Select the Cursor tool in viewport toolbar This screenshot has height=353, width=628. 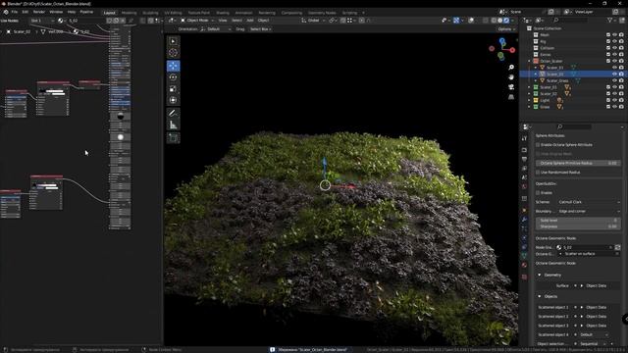[173, 53]
